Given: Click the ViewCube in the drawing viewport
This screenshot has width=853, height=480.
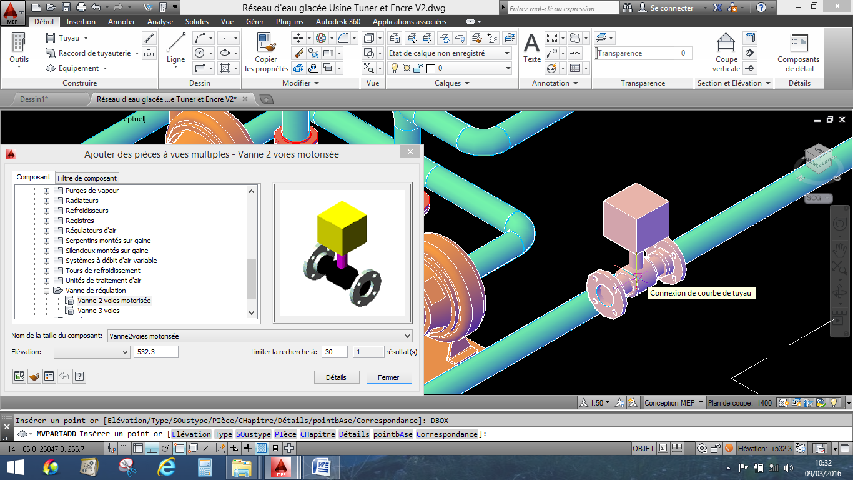Looking at the screenshot, I should [817, 158].
